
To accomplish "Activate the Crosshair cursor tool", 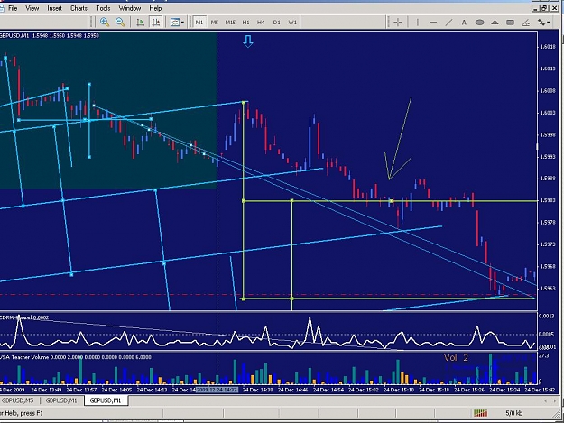I will [x=398, y=23].
